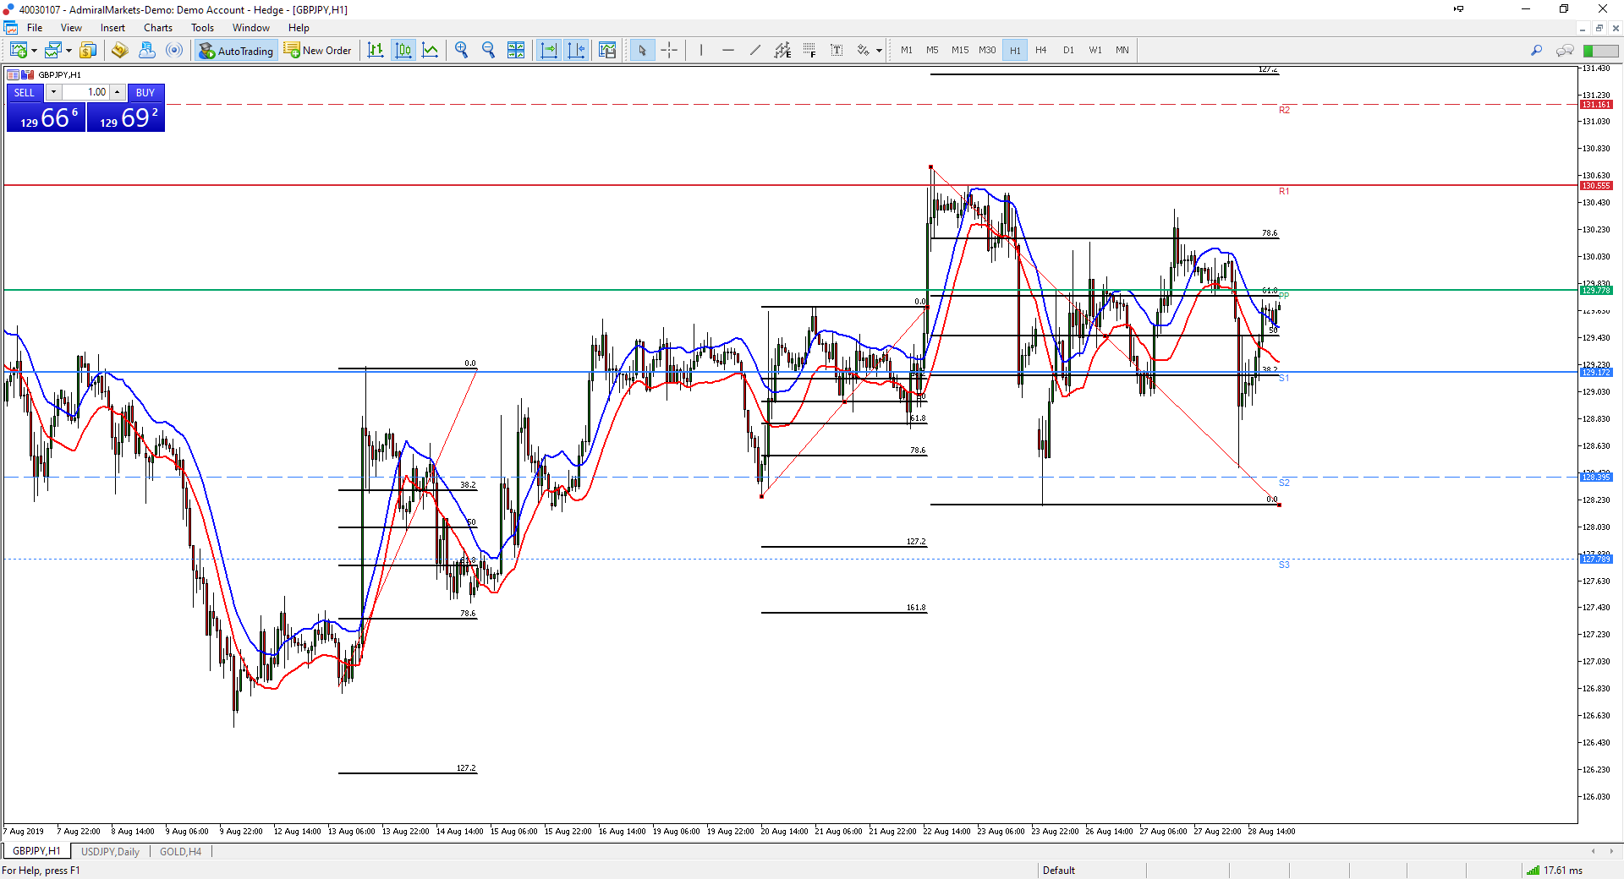1624x879 pixels.
Task: Click the SELL button on the trade panel
Action: click(24, 93)
